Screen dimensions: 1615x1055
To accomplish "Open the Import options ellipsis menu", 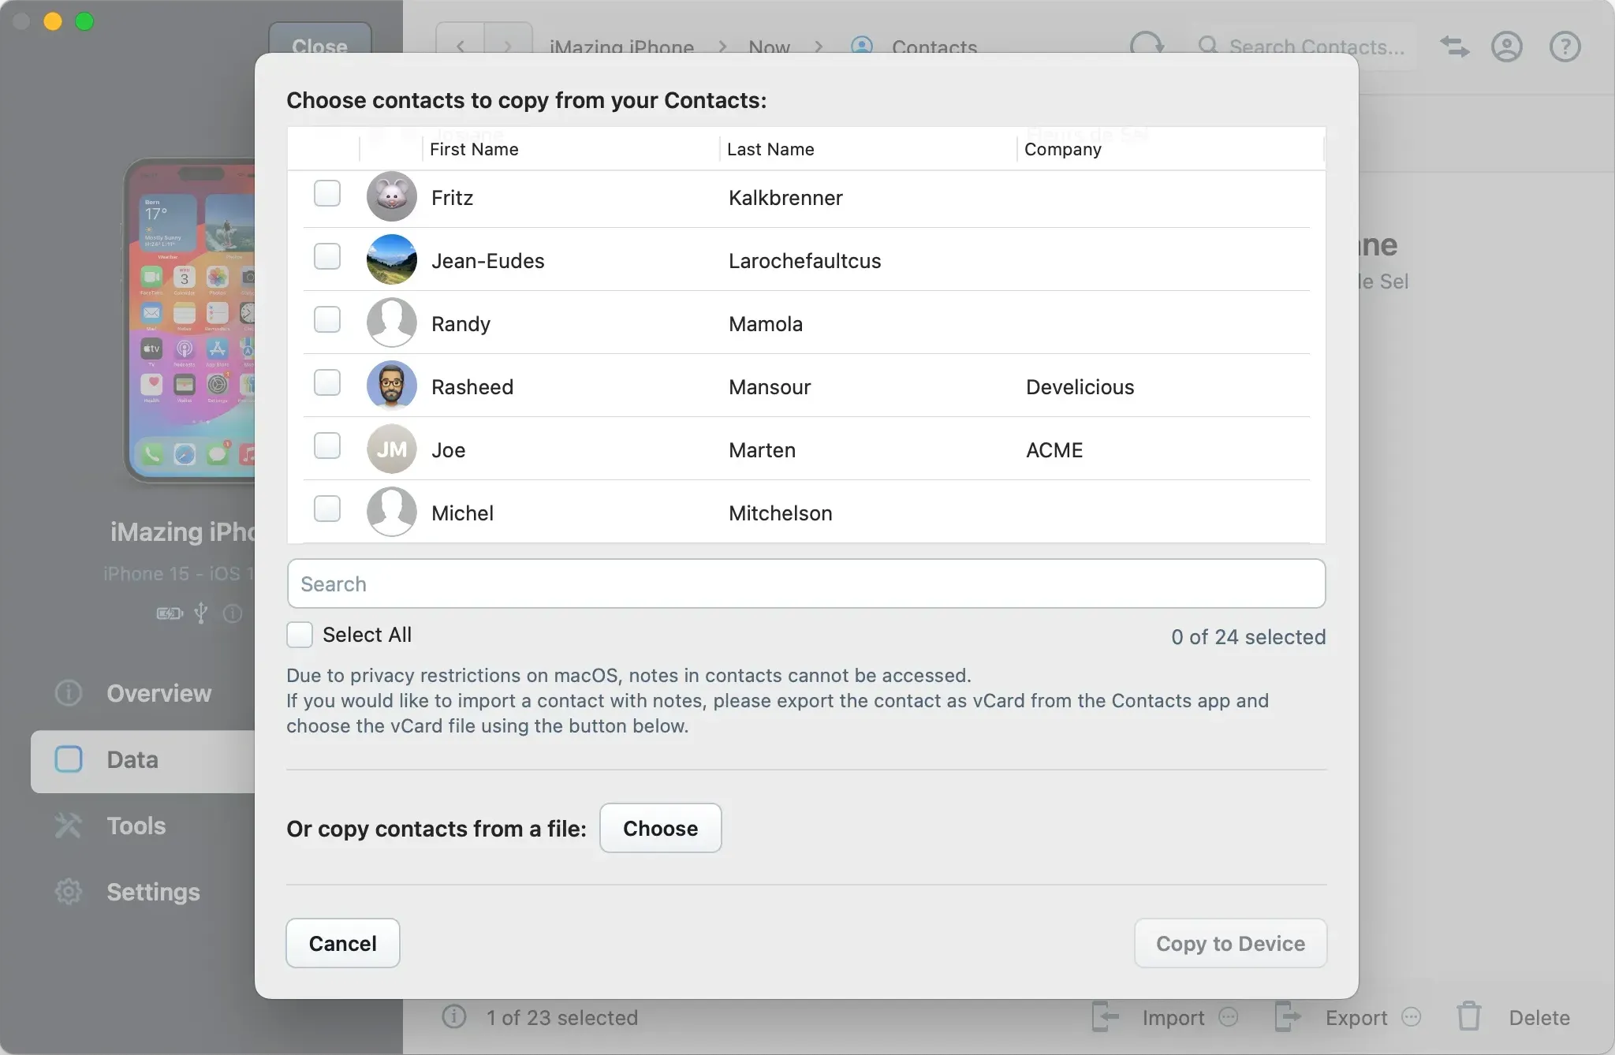I will click(x=1228, y=1017).
